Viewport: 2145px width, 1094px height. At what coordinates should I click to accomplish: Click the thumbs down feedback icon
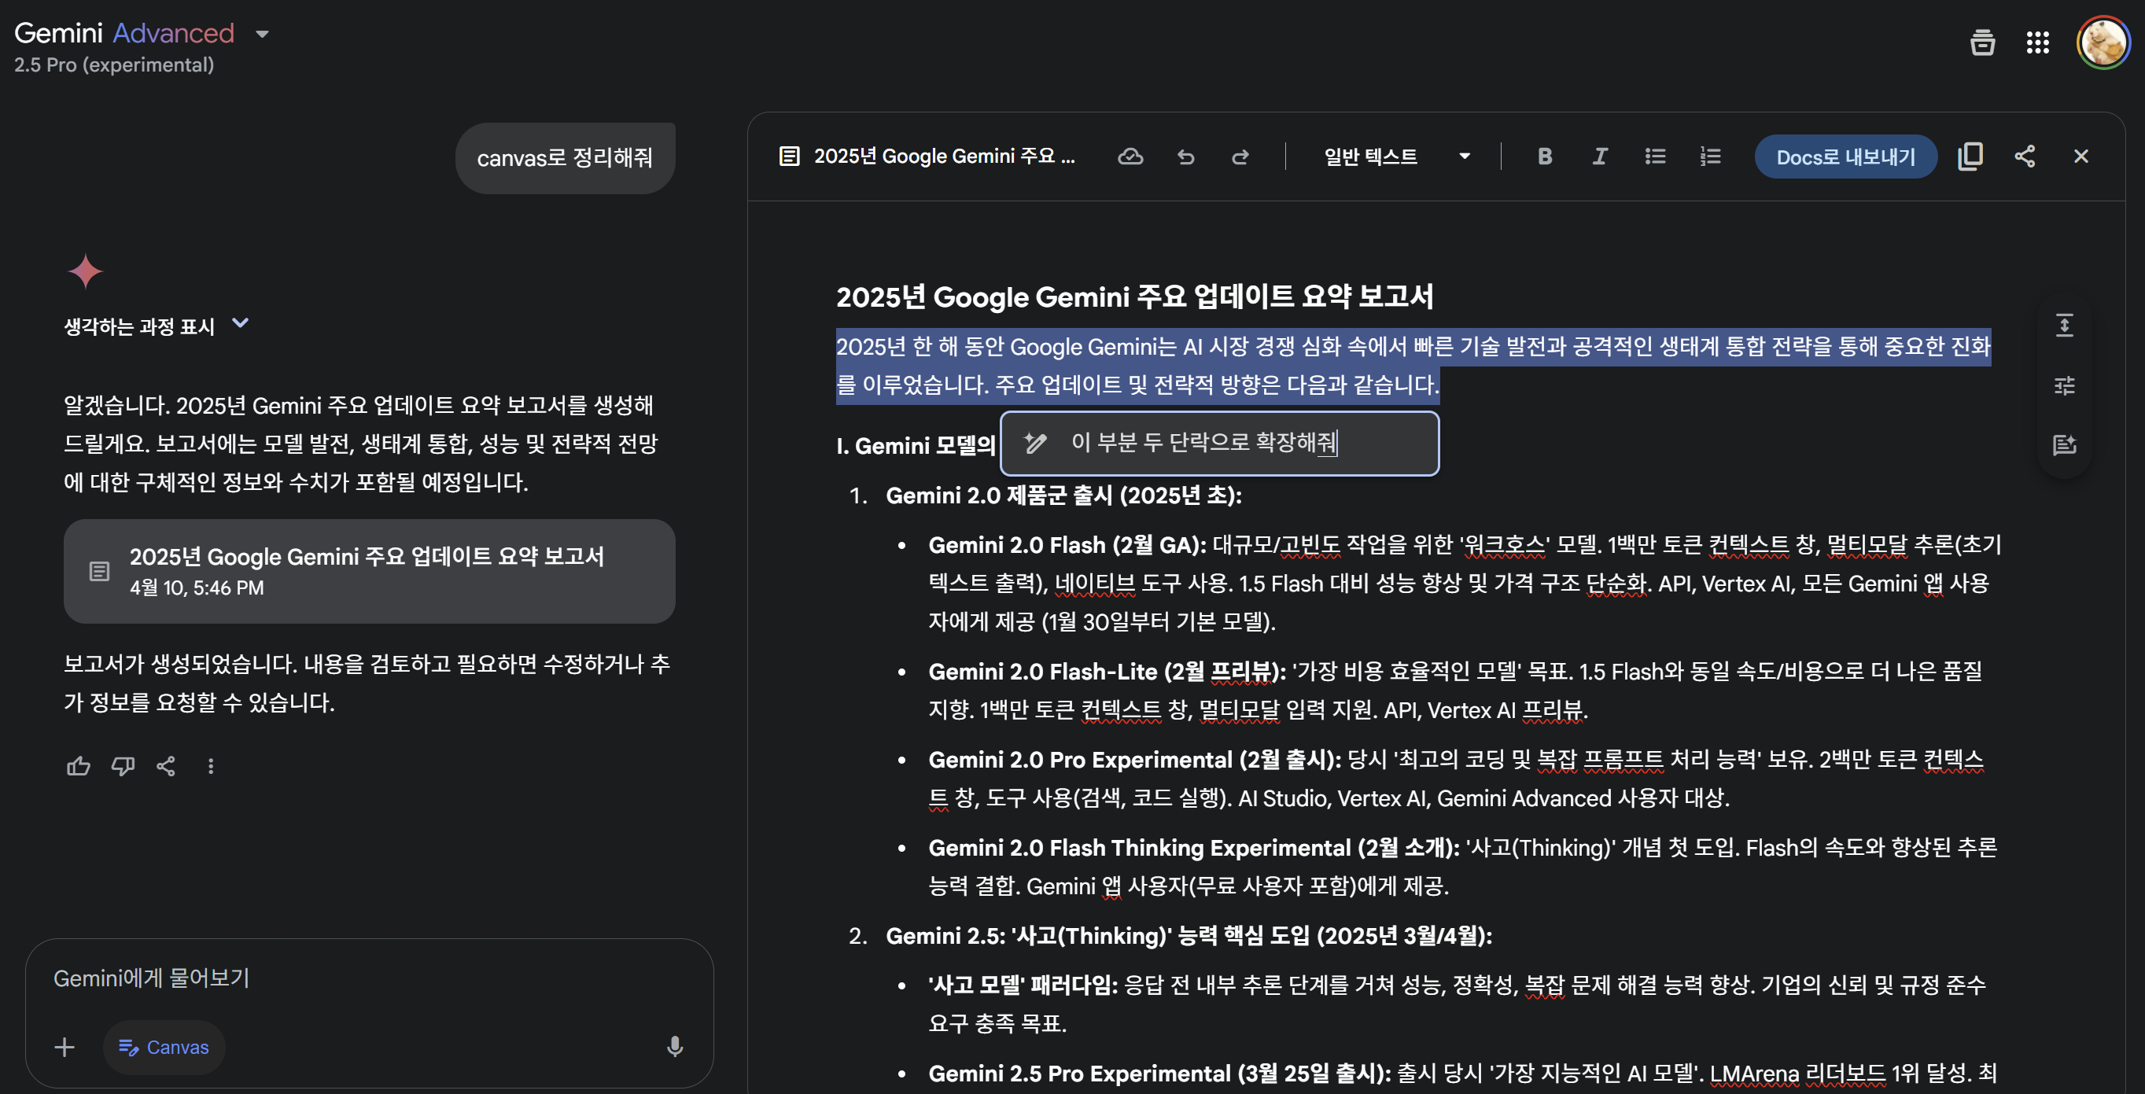[123, 766]
